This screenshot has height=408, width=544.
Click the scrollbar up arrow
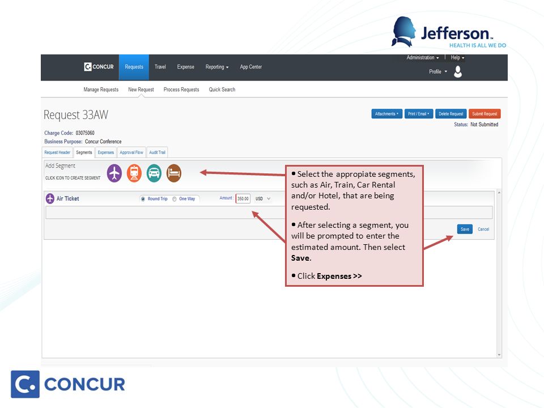499,193
